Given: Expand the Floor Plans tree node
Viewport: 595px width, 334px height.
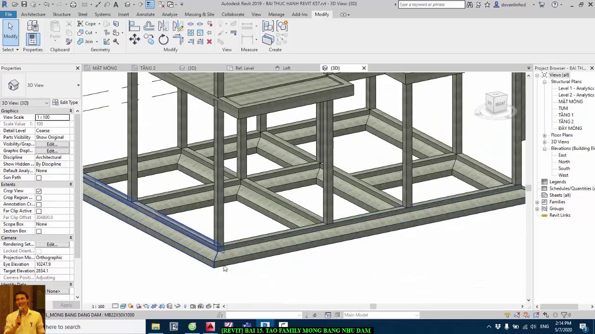Looking at the screenshot, I should click(x=544, y=135).
